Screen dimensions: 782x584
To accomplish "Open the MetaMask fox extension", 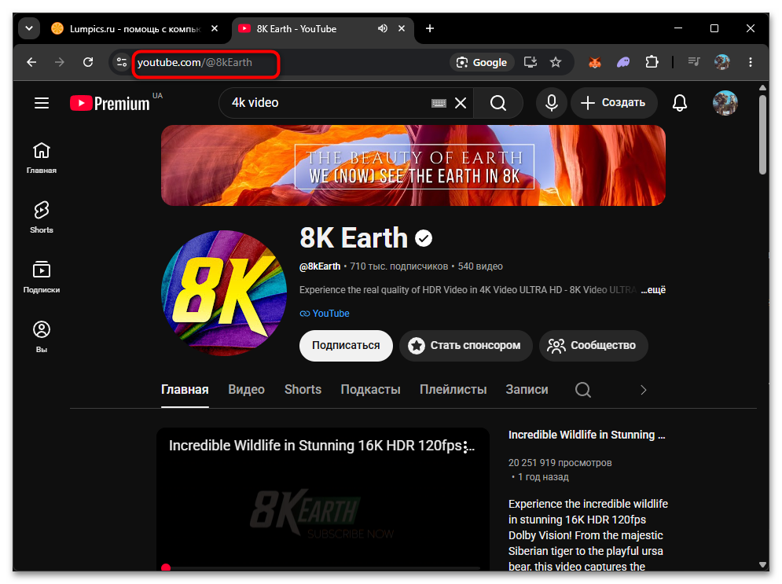I will [x=595, y=62].
